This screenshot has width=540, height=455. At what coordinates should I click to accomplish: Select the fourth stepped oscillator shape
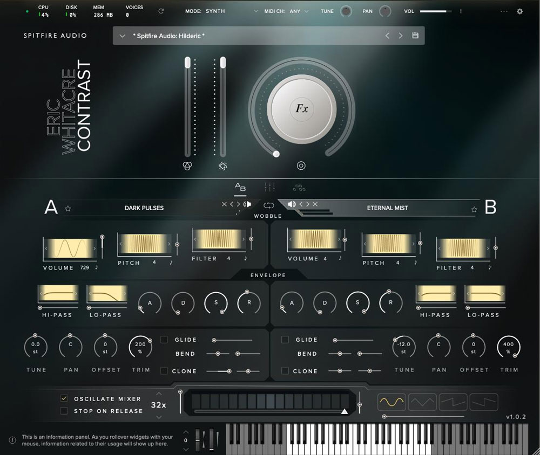point(484,402)
